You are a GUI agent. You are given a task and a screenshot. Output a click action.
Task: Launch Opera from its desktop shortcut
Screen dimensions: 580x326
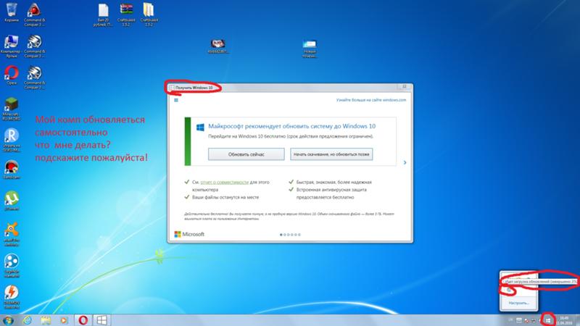[x=12, y=75]
